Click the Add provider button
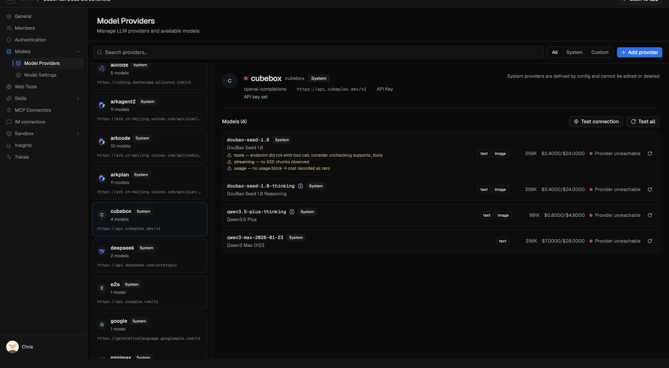The height and width of the screenshot is (368, 669). coord(639,52)
